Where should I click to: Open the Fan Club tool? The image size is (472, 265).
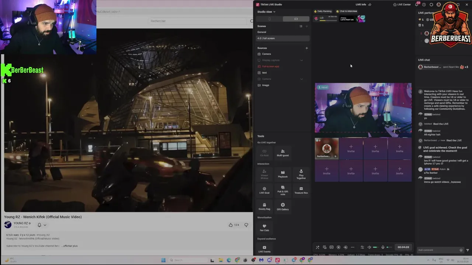coord(264,228)
